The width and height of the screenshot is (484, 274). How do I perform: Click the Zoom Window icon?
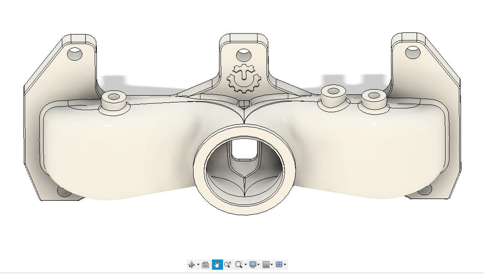[238, 264]
